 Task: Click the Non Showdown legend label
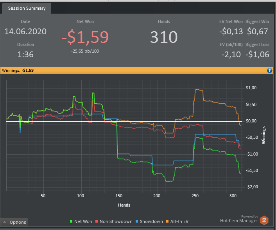coord(116,221)
